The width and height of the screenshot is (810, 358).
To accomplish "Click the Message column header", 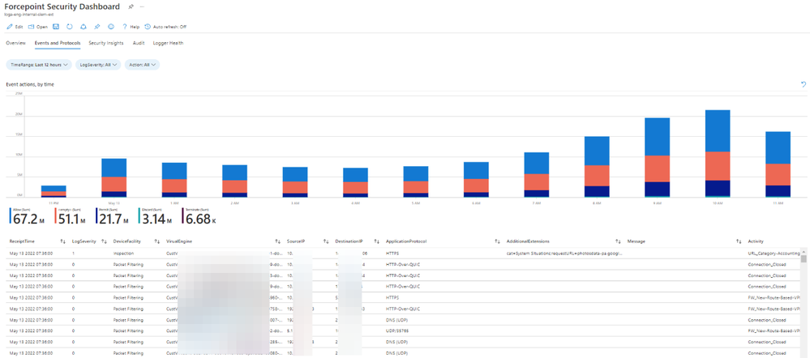I will pos(636,241).
